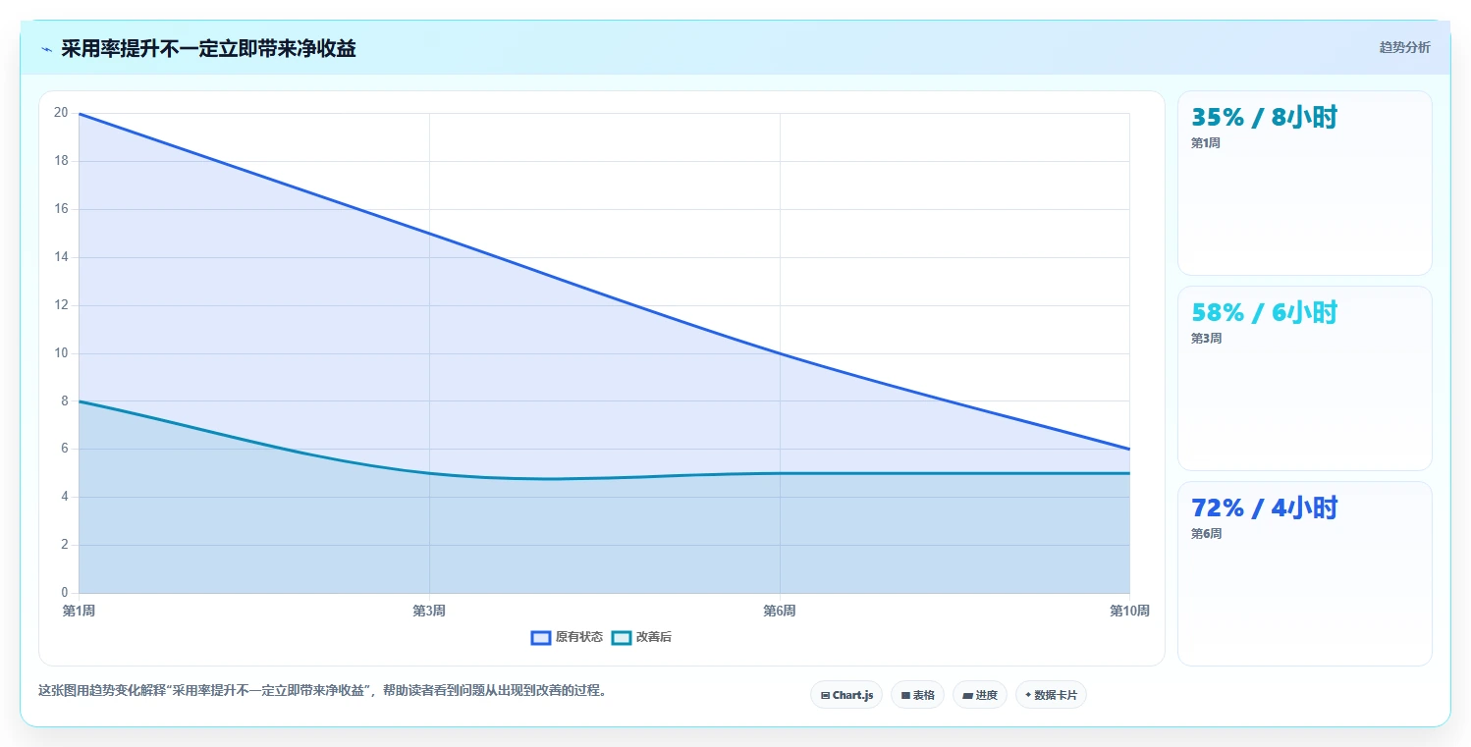Viewport: 1471px width, 747px height.
Task: Click the lightning icon beside the title
Action: (x=46, y=49)
